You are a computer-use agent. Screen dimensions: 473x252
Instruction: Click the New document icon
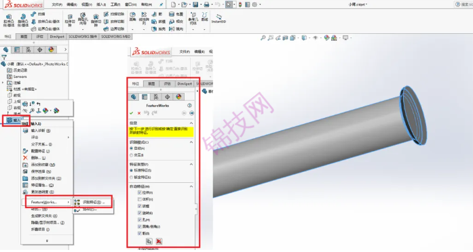coord(174,5)
